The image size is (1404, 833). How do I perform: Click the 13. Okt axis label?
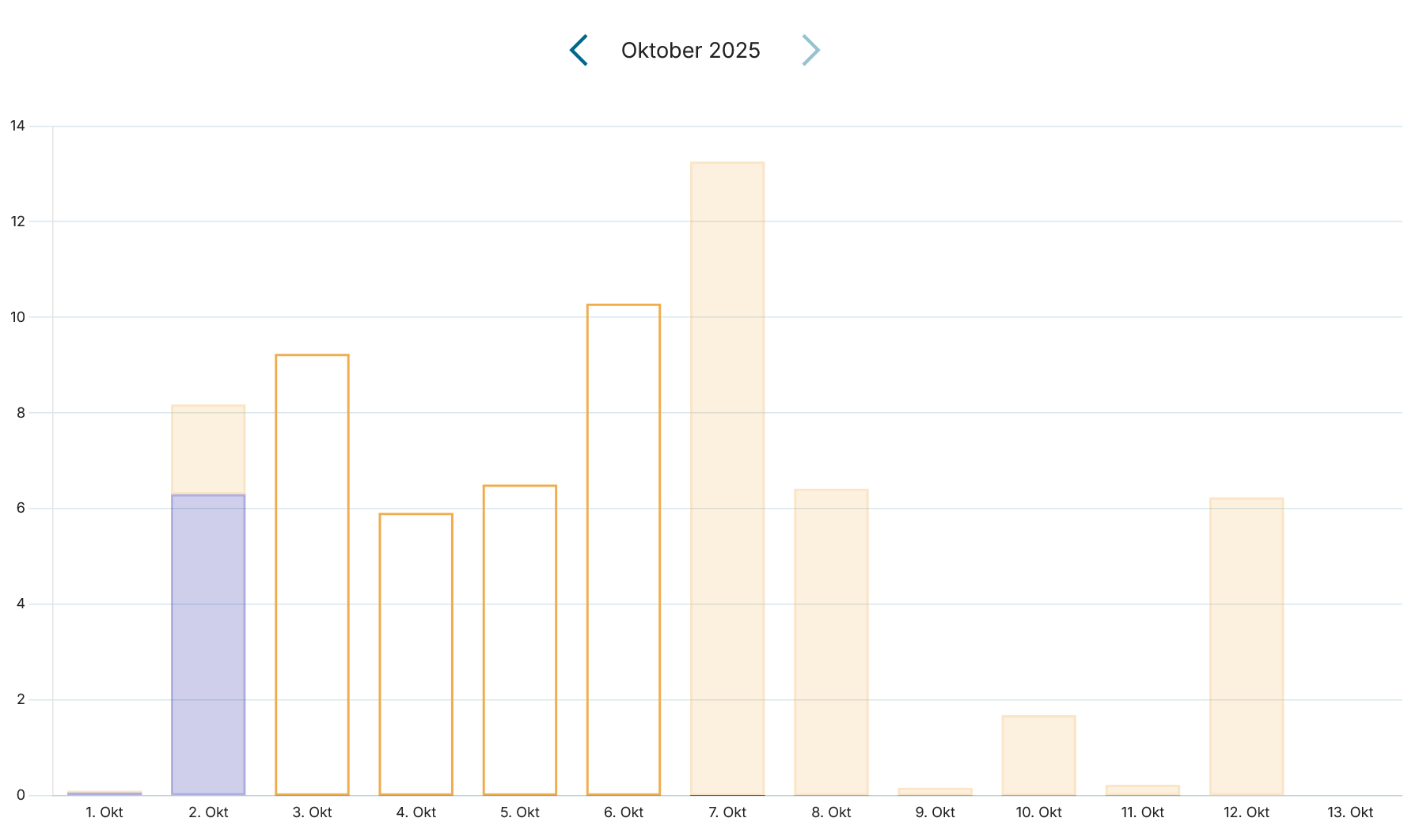tap(1350, 812)
